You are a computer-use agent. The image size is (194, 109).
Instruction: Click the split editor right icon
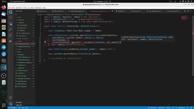[188, 11]
